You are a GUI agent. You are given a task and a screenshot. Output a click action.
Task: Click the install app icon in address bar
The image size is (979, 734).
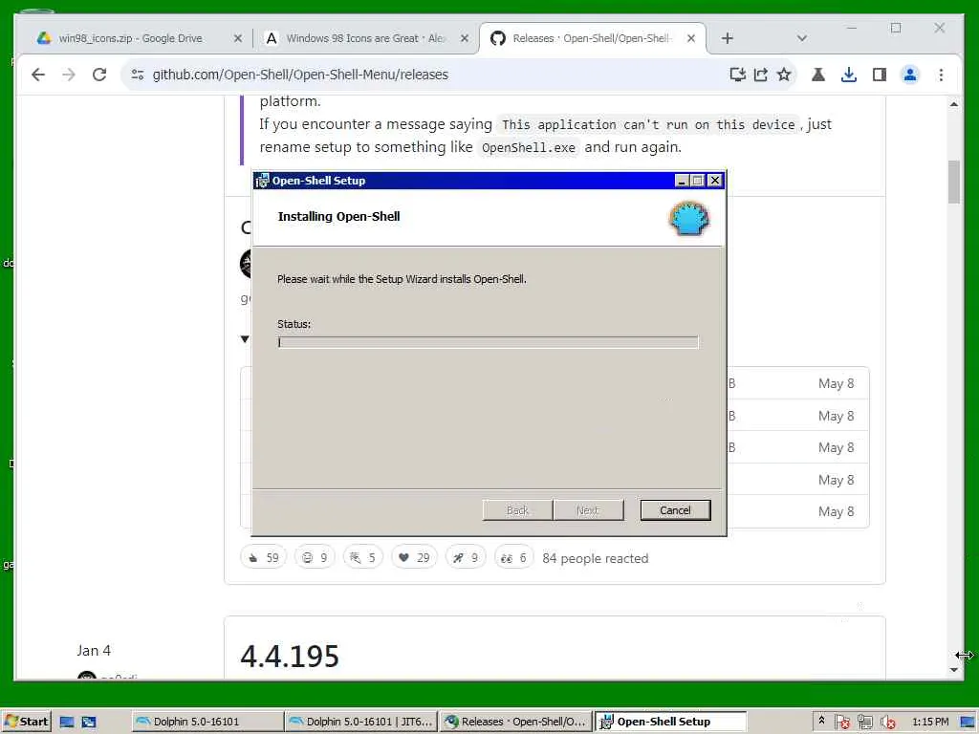point(737,75)
